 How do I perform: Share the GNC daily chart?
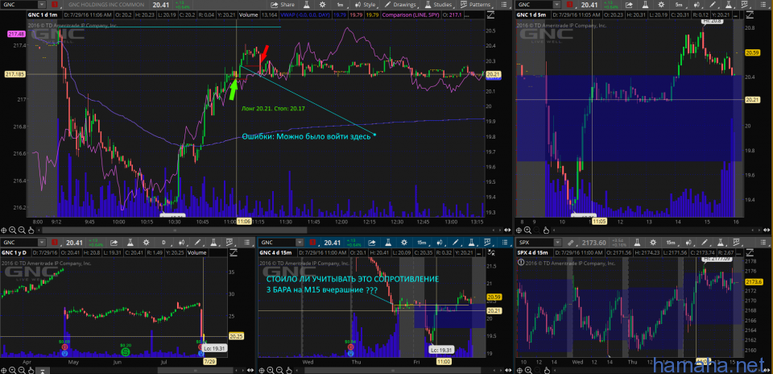pos(114,243)
